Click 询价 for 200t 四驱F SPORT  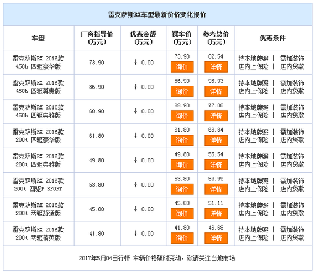pos(182,189)
